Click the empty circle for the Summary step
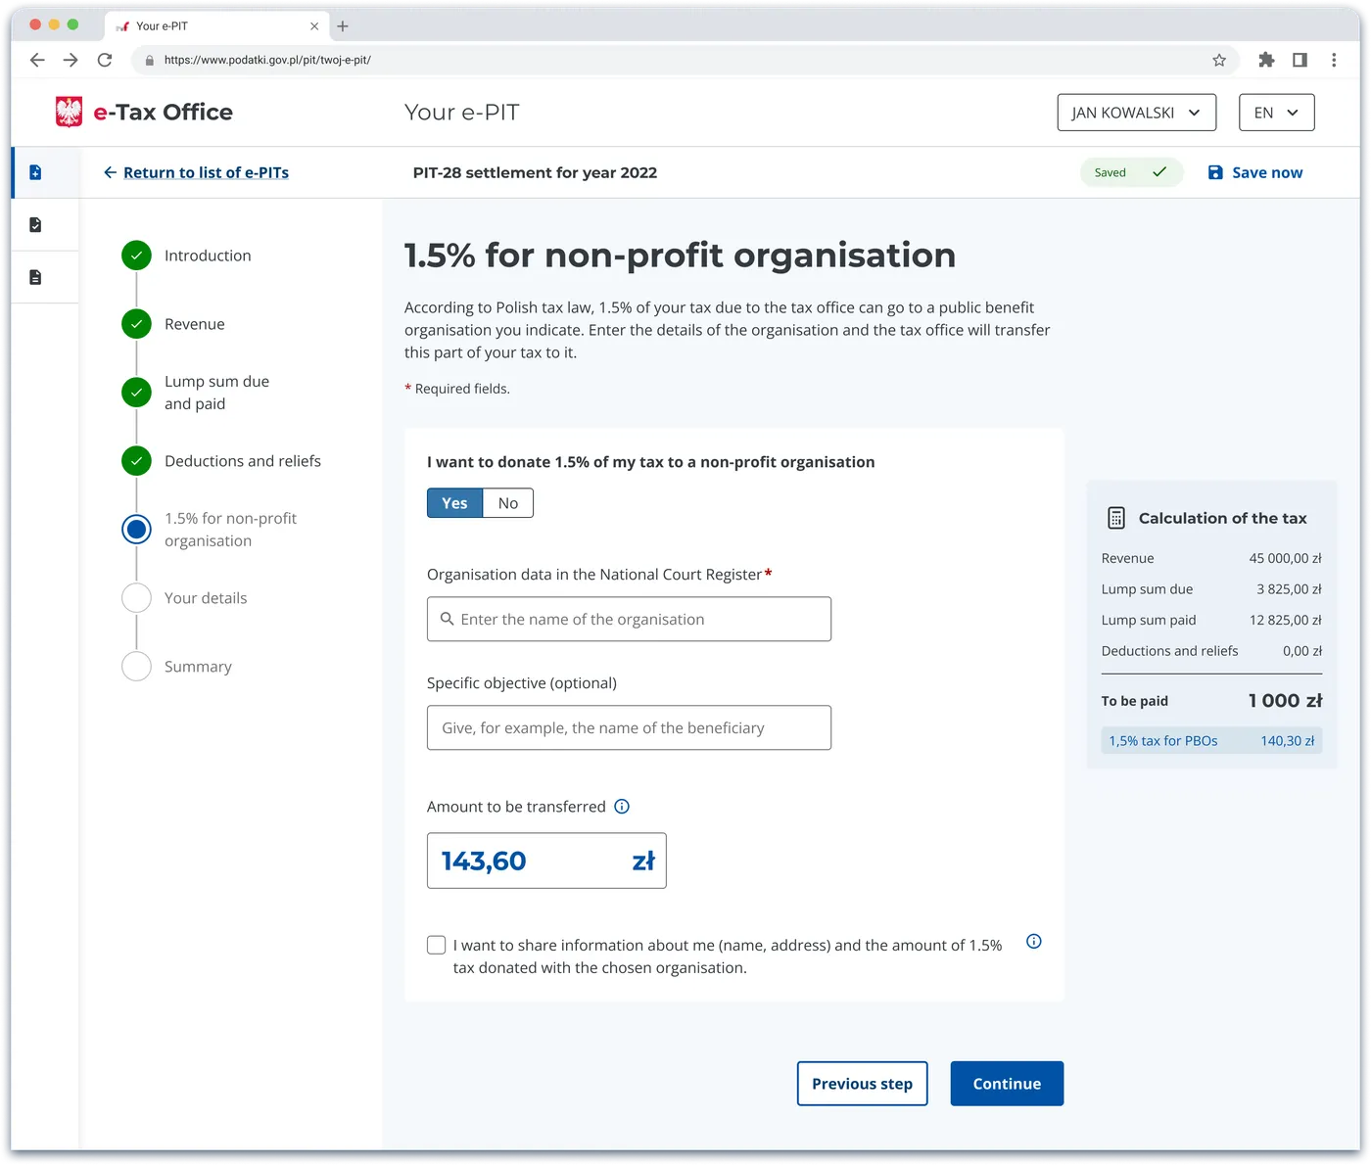Image resolution: width=1371 pixels, height=1165 pixels. (136, 667)
